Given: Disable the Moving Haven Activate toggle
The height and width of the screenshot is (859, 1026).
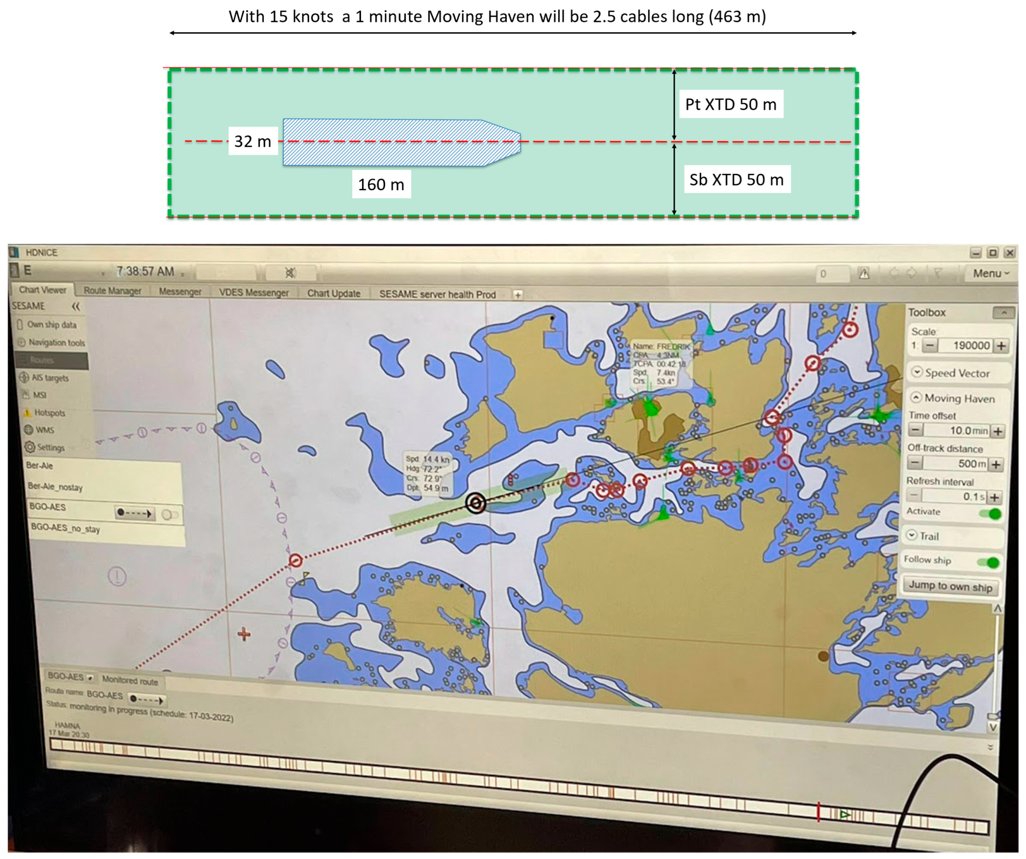Looking at the screenshot, I should tap(990, 514).
